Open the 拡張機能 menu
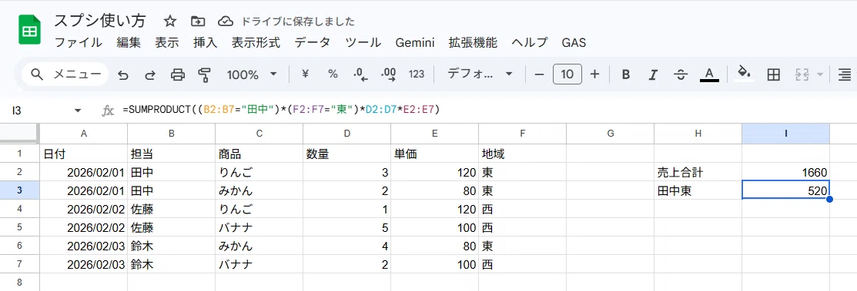This screenshot has width=857, height=291. 473,43
